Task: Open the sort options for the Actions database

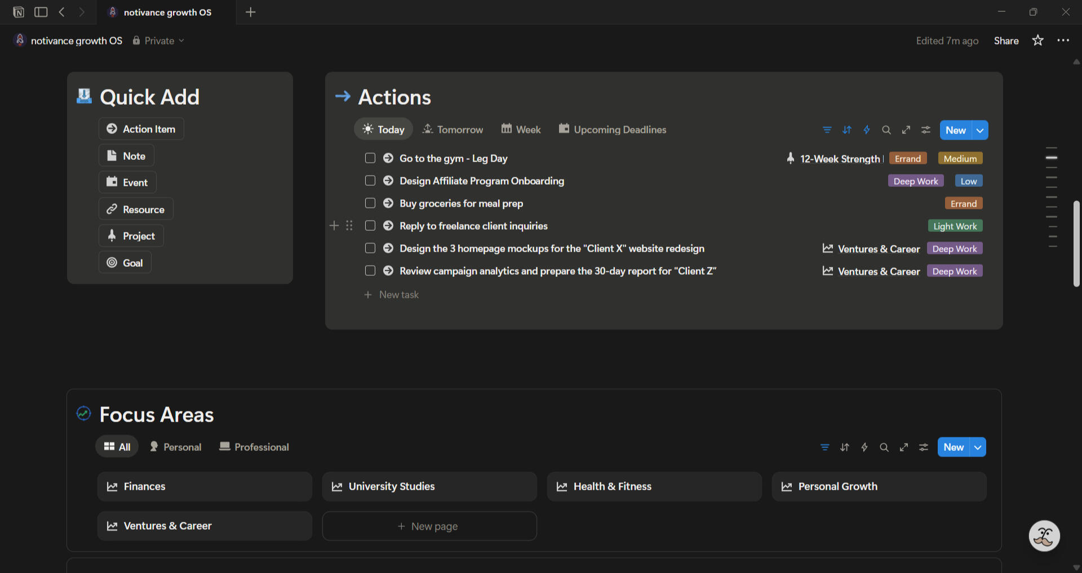Action: click(846, 129)
